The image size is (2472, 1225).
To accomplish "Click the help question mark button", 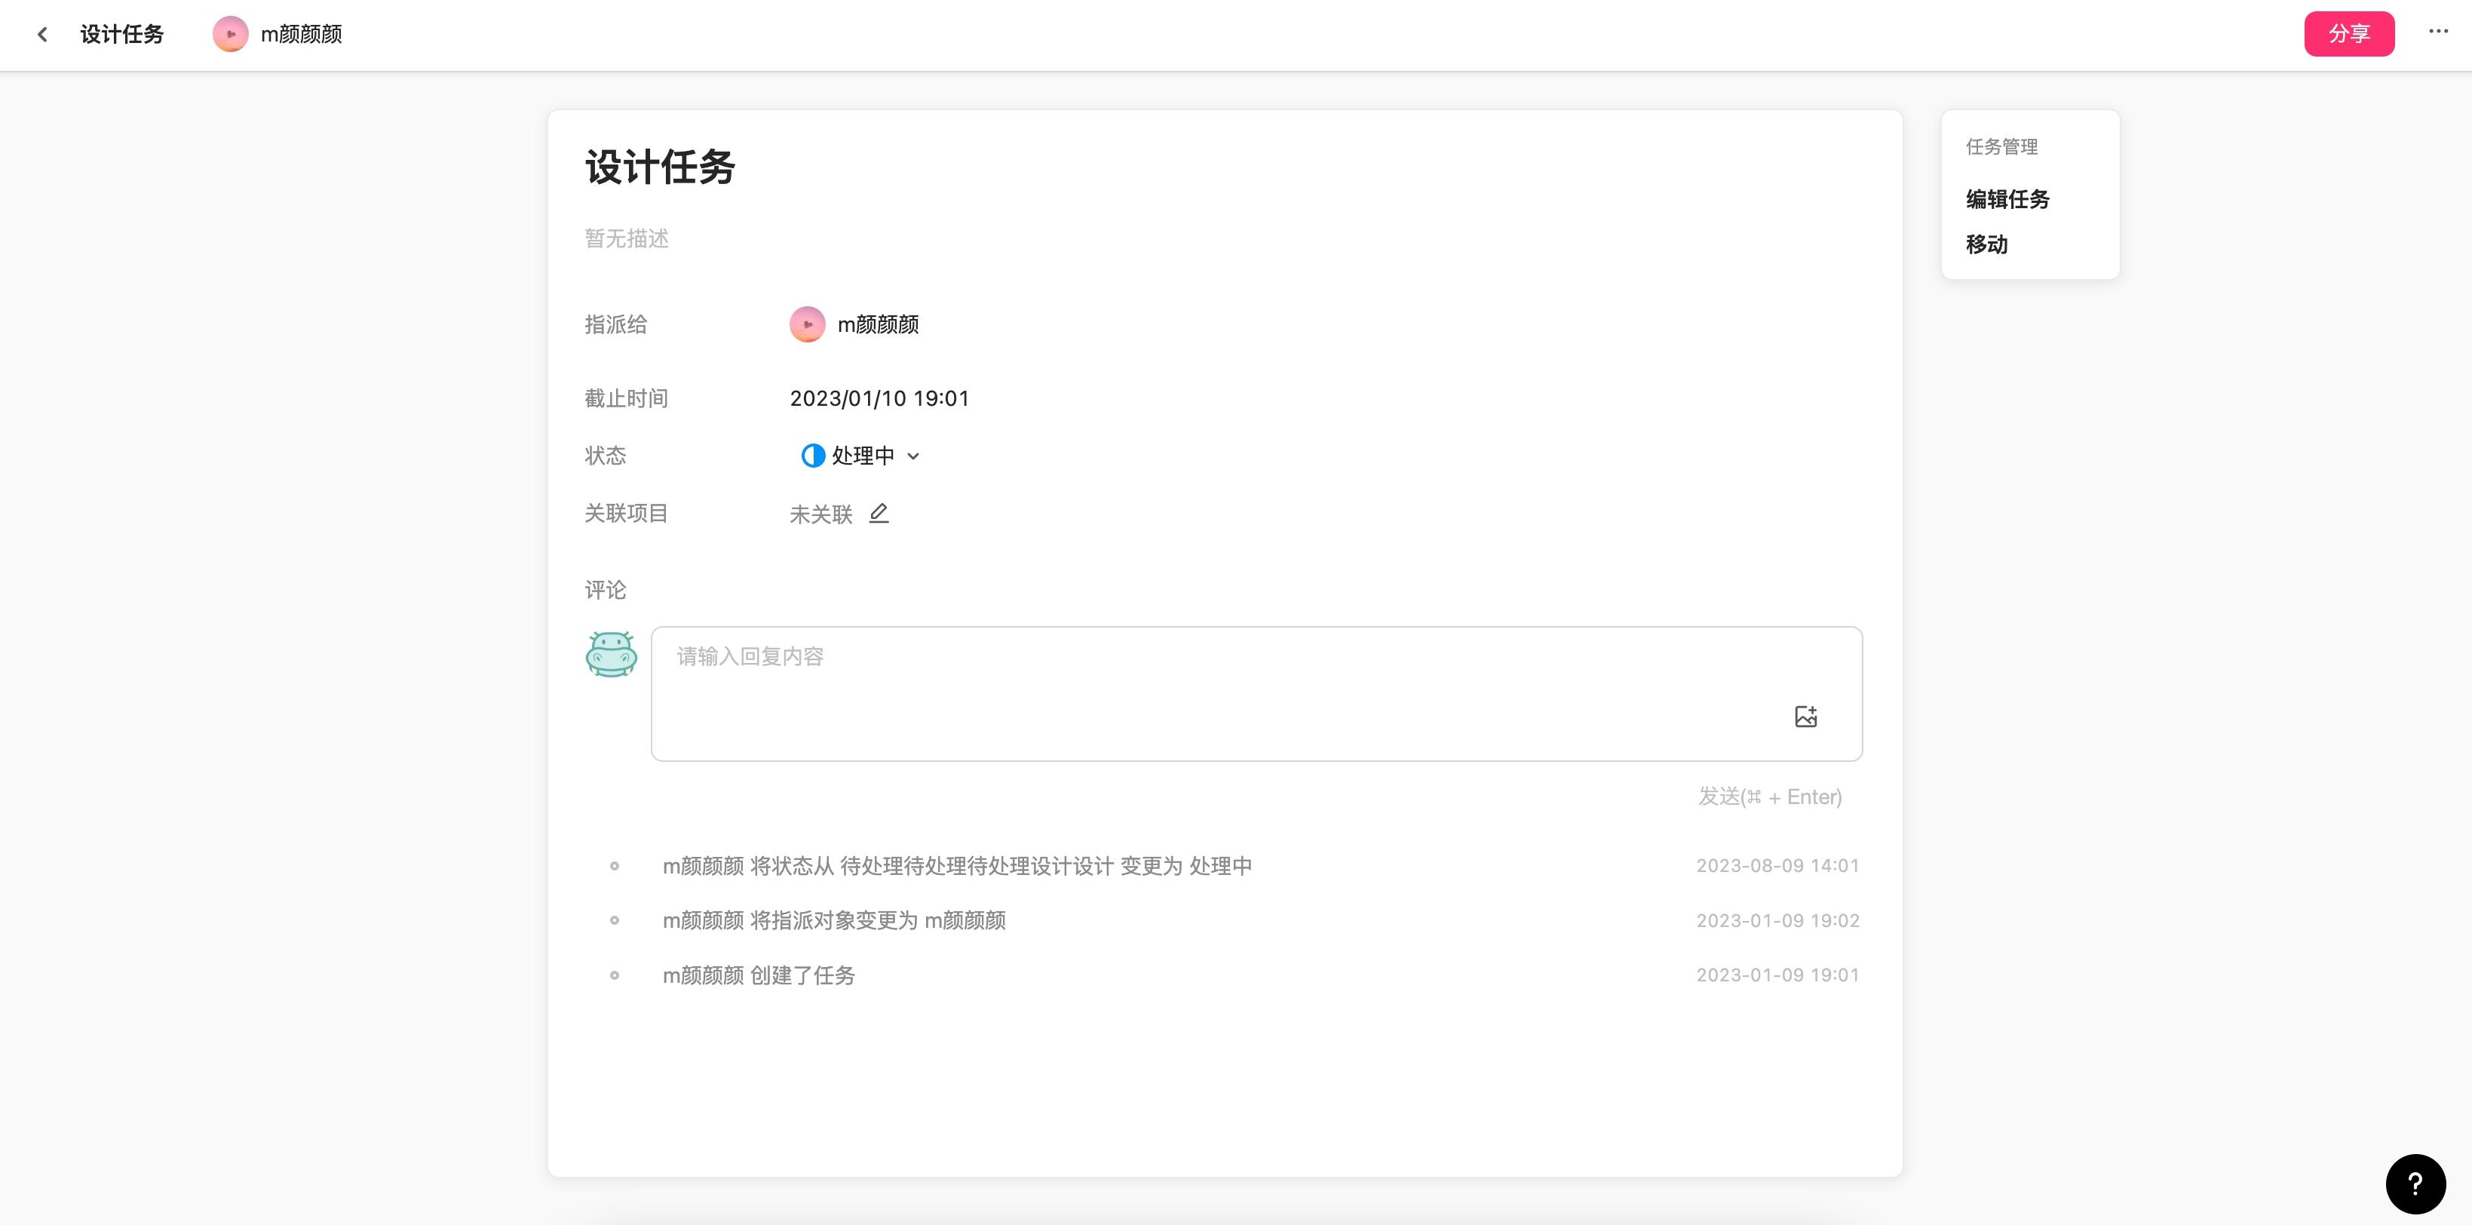I will (x=2415, y=1184).
